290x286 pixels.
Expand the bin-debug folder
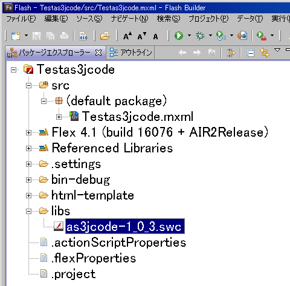coord(28,180)
